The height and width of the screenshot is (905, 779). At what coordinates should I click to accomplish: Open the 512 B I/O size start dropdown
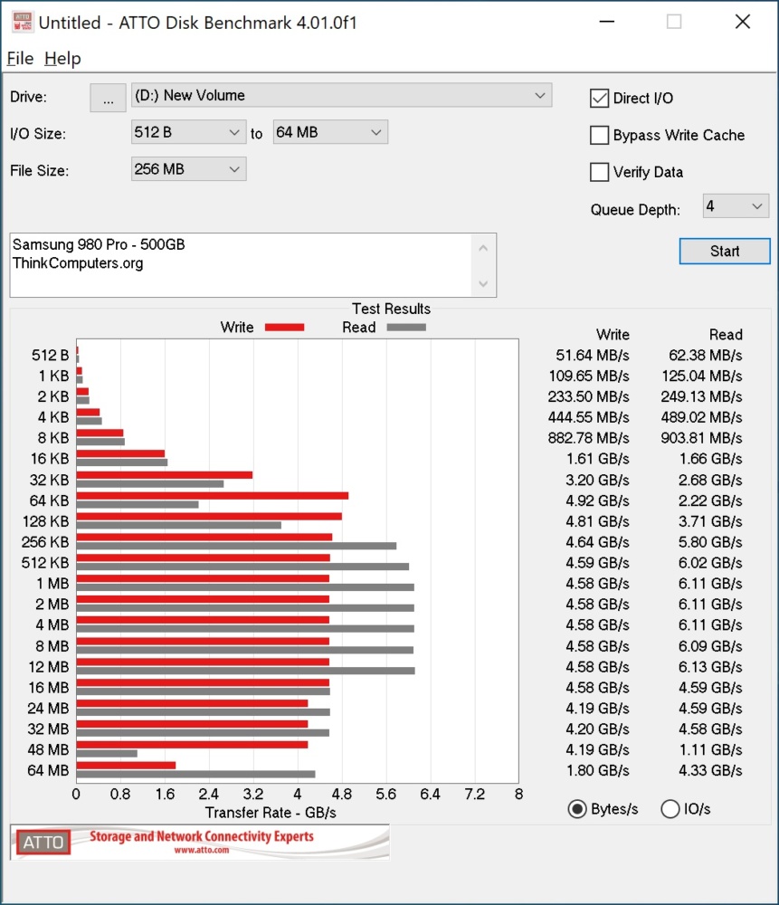[189, 132]
